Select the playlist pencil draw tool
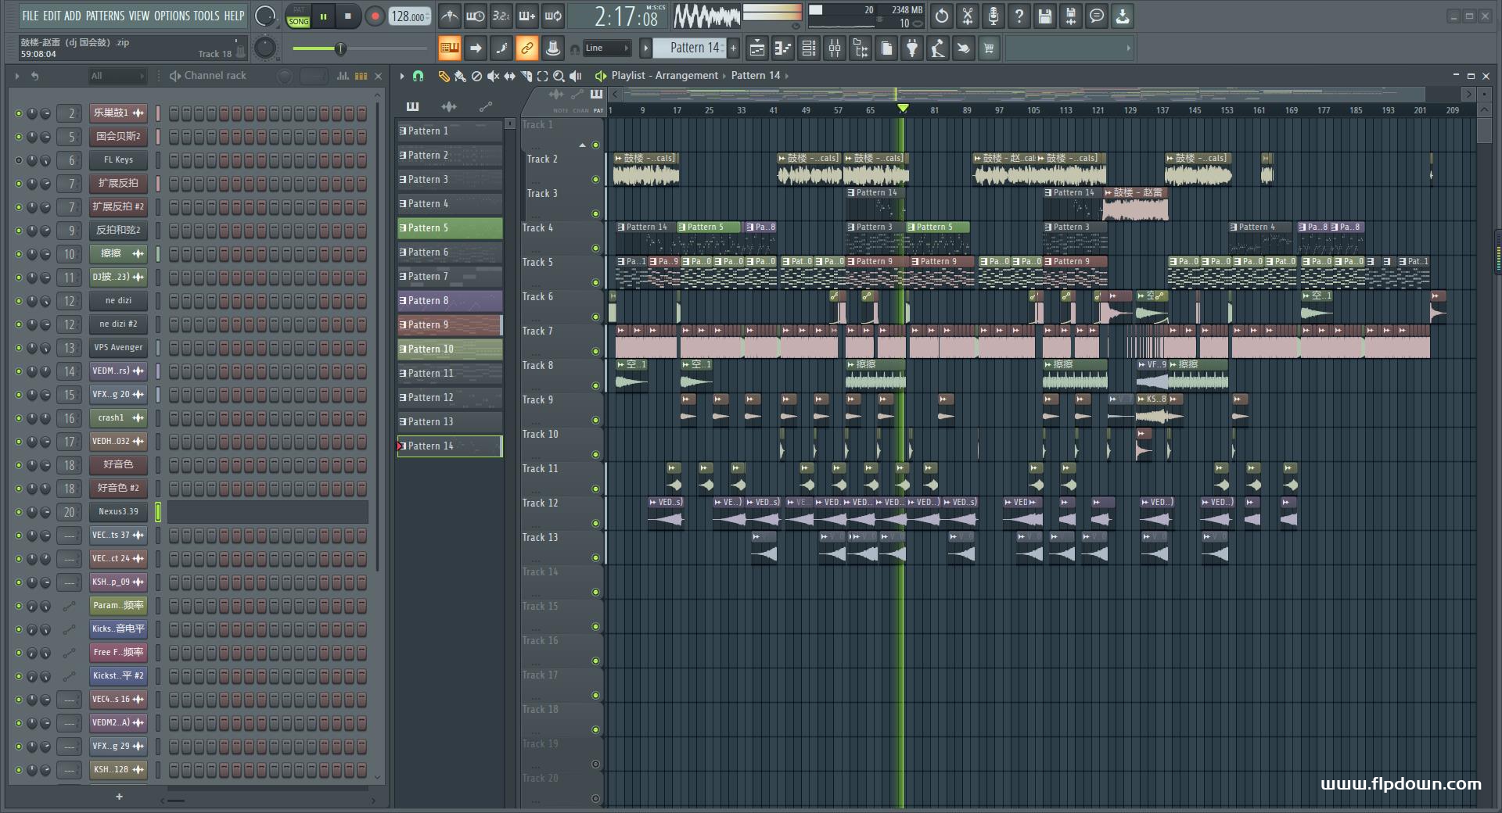 point(444,76)
